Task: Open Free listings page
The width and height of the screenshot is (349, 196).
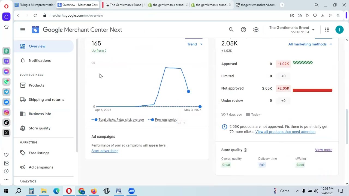Action: click(x=44, y=153)
